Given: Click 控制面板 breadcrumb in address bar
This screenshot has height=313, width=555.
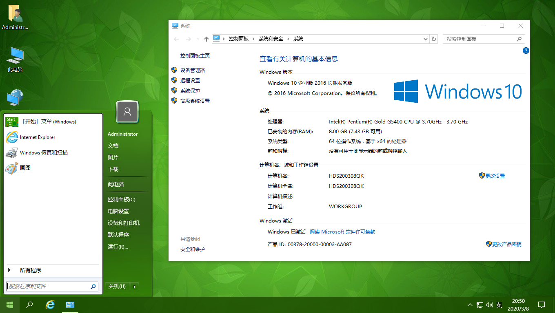Looking at the screenshot, I should click(x=239, y=39).
